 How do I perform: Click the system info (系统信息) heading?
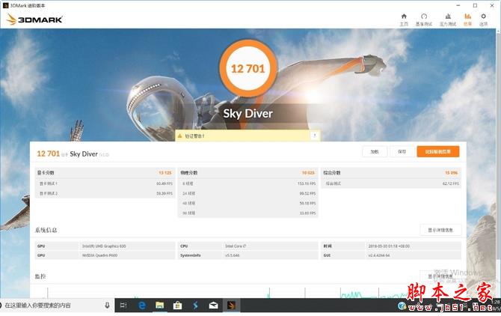[46, 230]
